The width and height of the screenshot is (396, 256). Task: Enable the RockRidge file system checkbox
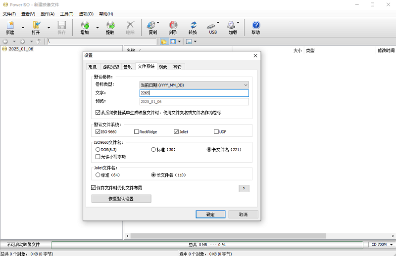137,132
